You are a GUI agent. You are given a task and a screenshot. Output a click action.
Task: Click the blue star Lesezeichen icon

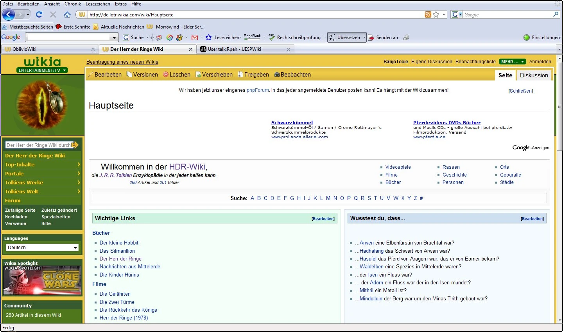(208, 37)
